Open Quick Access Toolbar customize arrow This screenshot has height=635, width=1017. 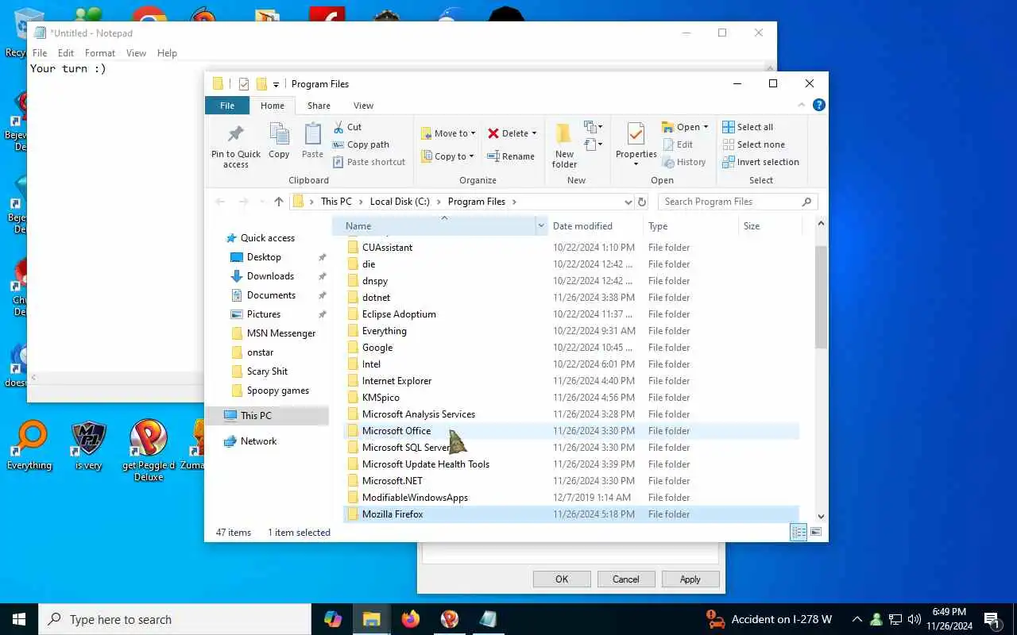[276, 84]
